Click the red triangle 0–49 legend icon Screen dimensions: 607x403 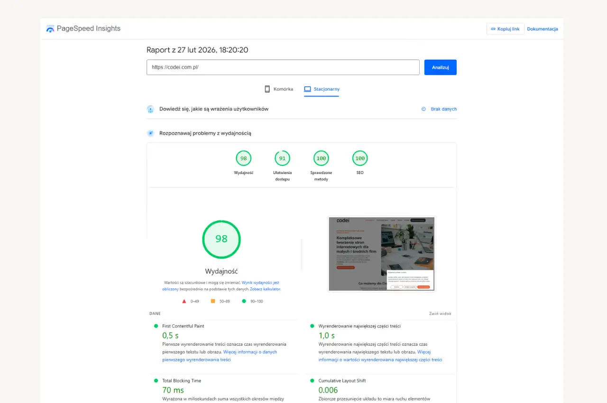pos(184,301)
